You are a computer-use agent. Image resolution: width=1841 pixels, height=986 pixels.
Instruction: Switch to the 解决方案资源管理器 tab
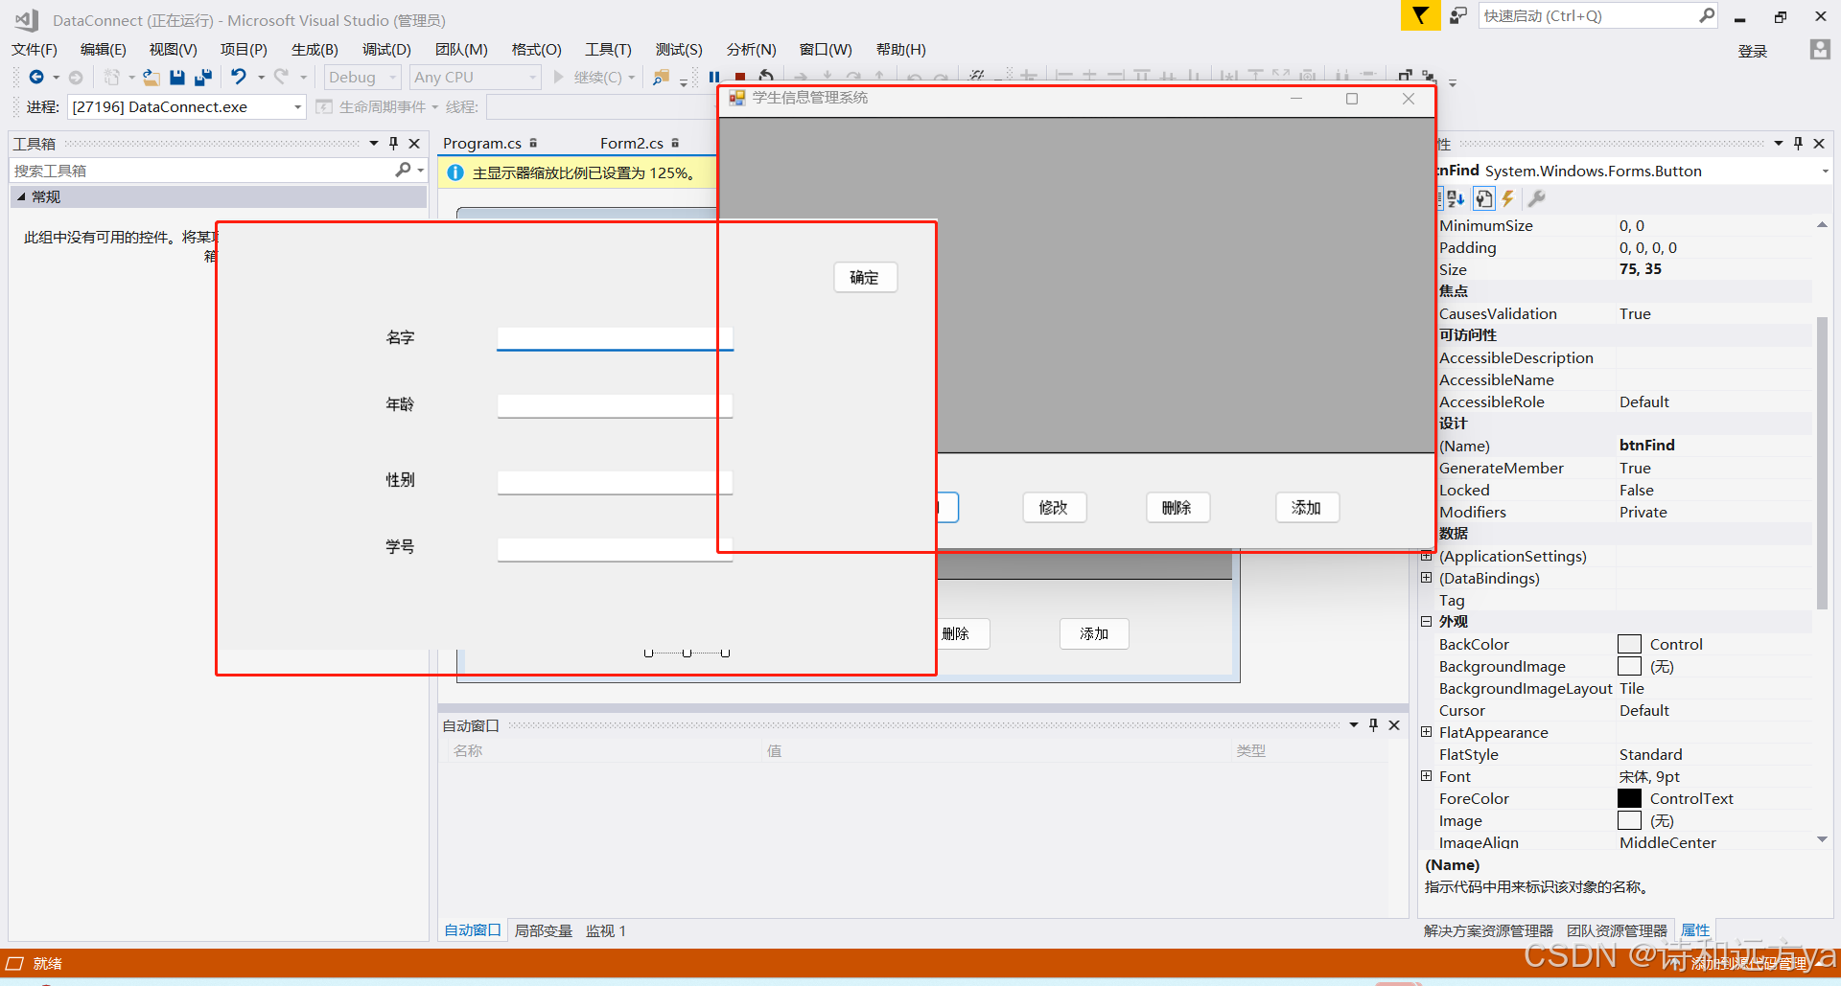pyautogui.click(x=1488, y=930)
